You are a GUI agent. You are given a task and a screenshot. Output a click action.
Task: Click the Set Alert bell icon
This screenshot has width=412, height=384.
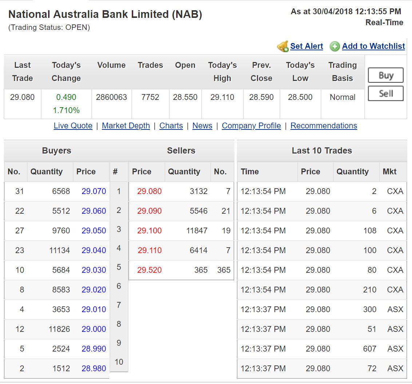(x=283, y=46)
